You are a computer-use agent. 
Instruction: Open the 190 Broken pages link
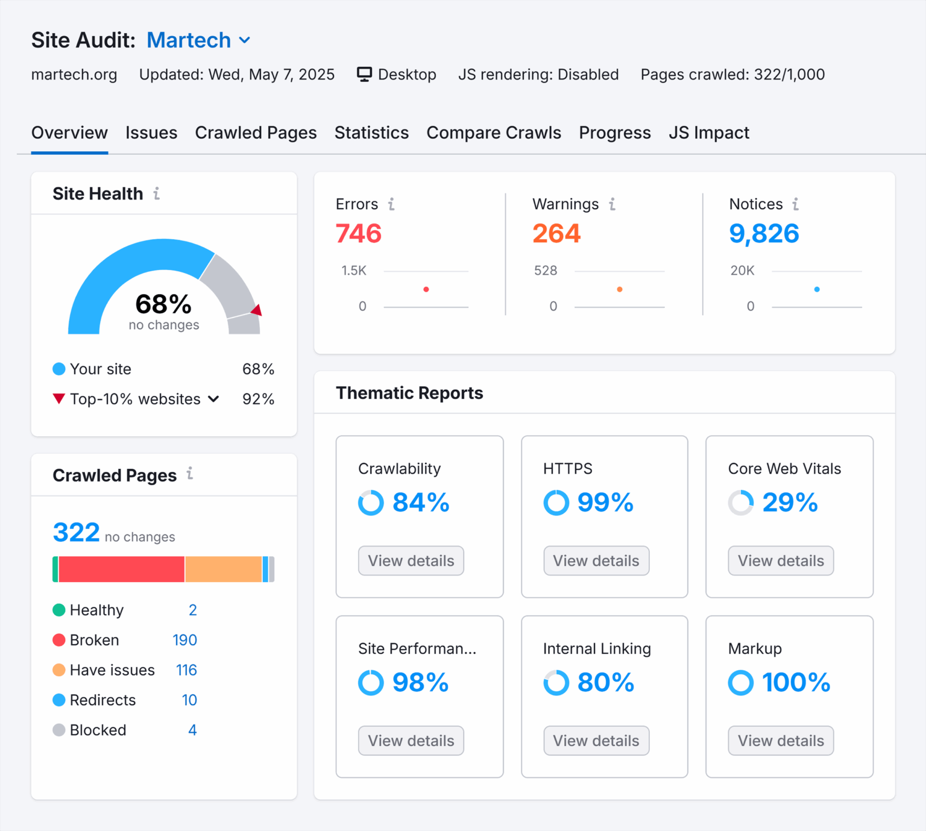[x=185, y=640]
